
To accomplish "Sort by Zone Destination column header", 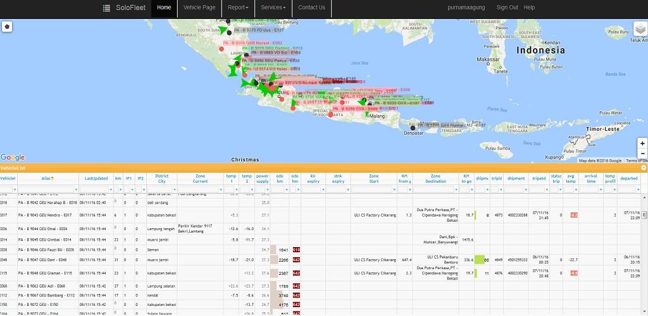I will (x=435, y=179).
